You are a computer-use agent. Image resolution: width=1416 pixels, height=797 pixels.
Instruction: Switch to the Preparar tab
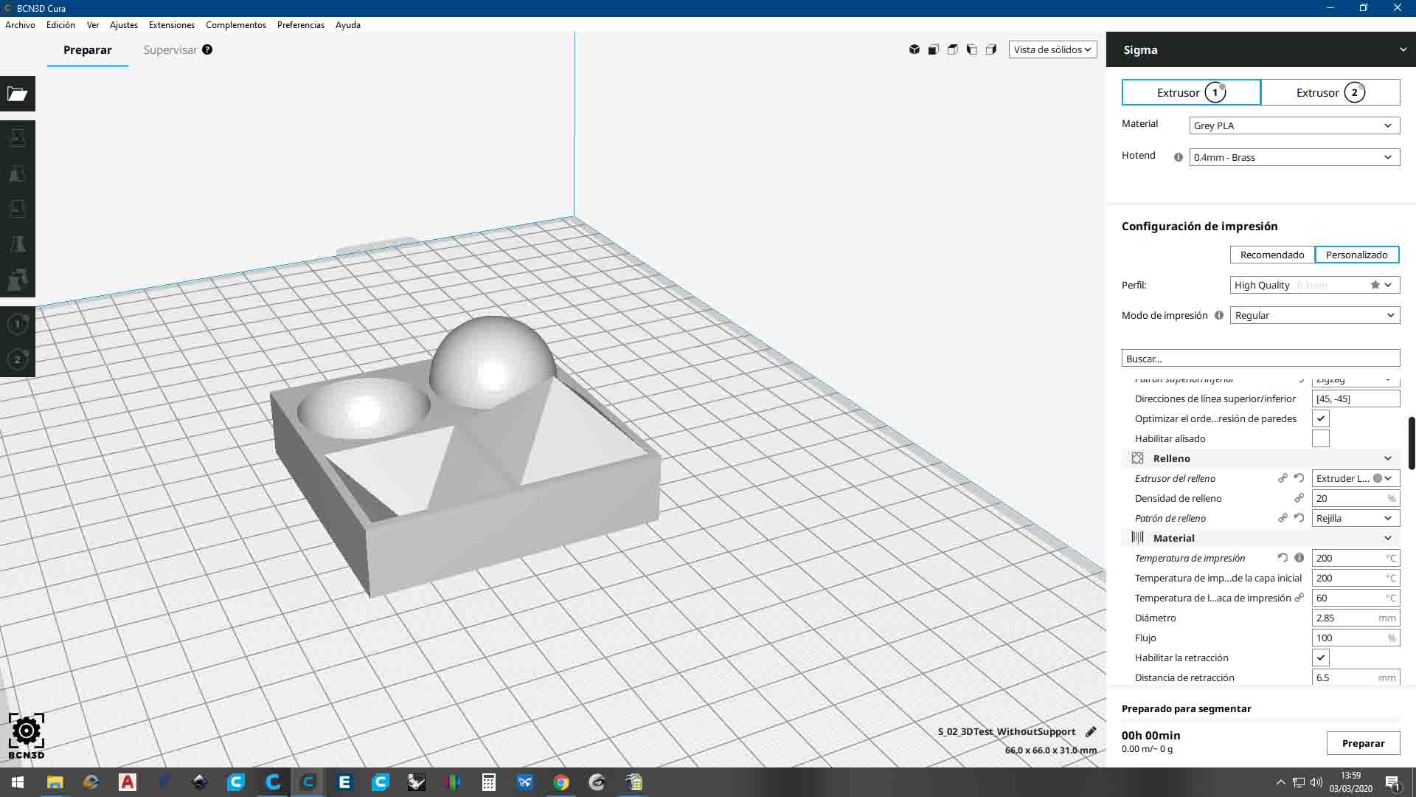tap(88, 49)
